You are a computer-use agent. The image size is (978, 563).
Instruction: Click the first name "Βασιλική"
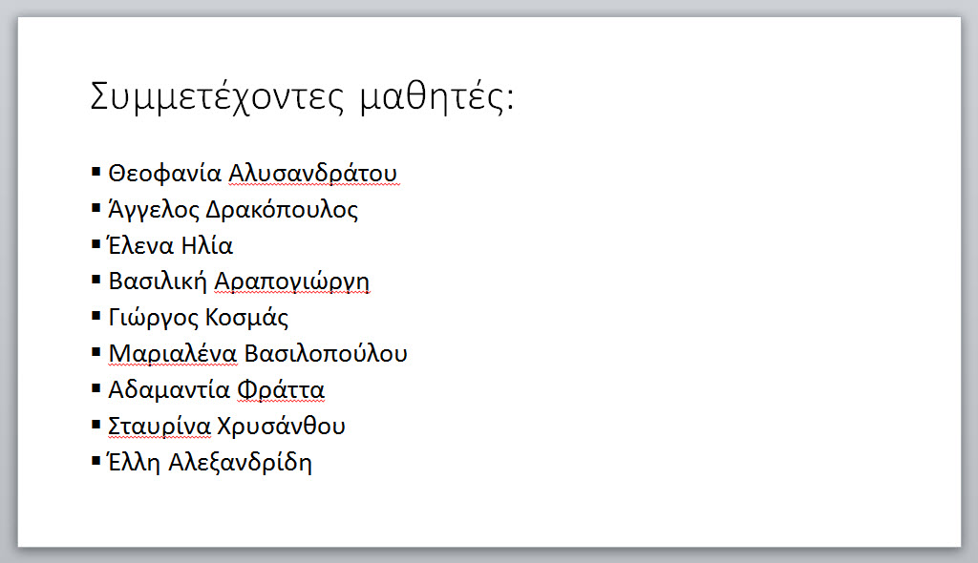[158, 281]
